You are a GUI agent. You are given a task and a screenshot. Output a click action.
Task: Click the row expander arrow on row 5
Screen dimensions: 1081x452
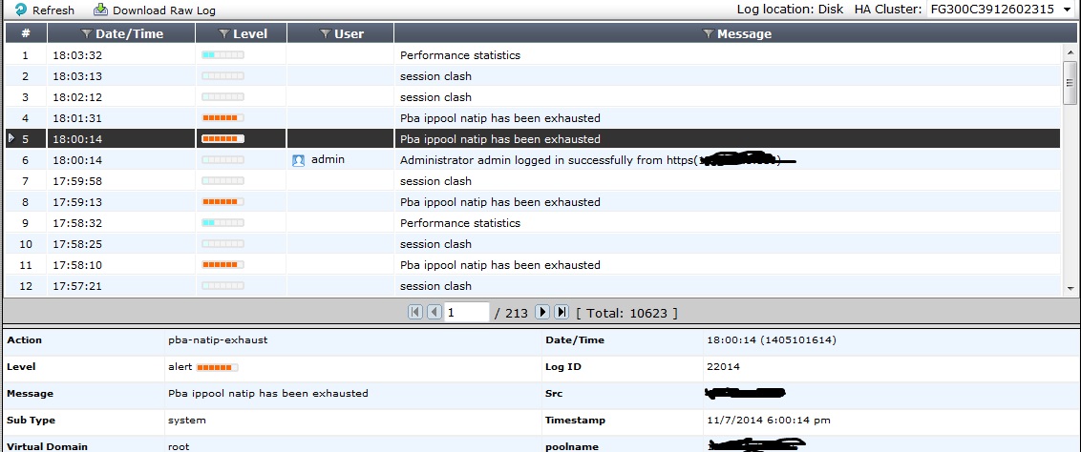point(11,139)
